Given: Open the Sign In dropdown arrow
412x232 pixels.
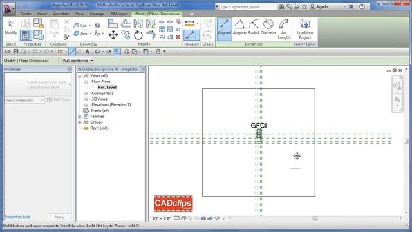Looking at the screenshot, I should pos(344,7).
